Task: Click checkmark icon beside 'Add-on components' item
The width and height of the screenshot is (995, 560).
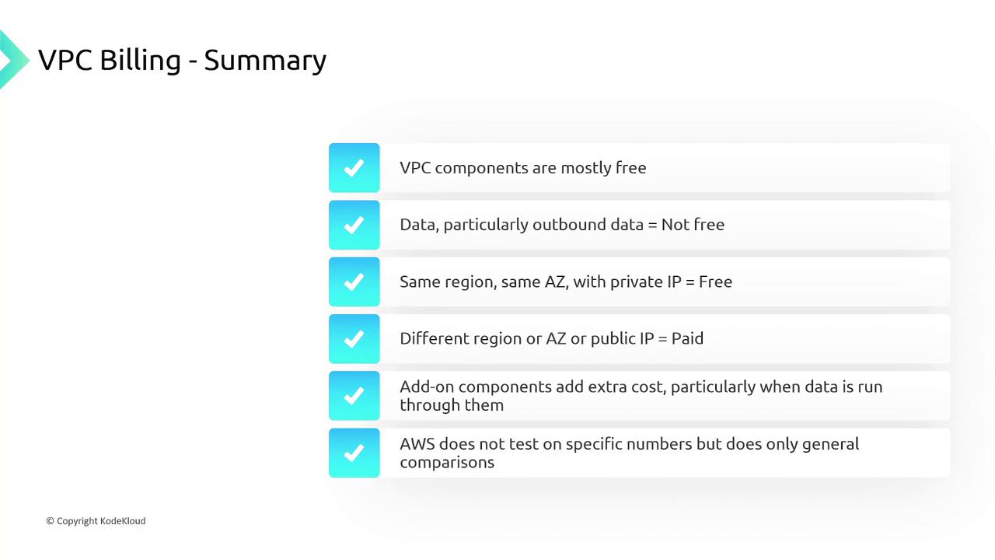Action: point(354,396)
